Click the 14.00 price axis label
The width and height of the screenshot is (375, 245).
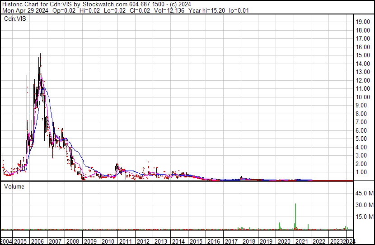[x=363, y=64]
